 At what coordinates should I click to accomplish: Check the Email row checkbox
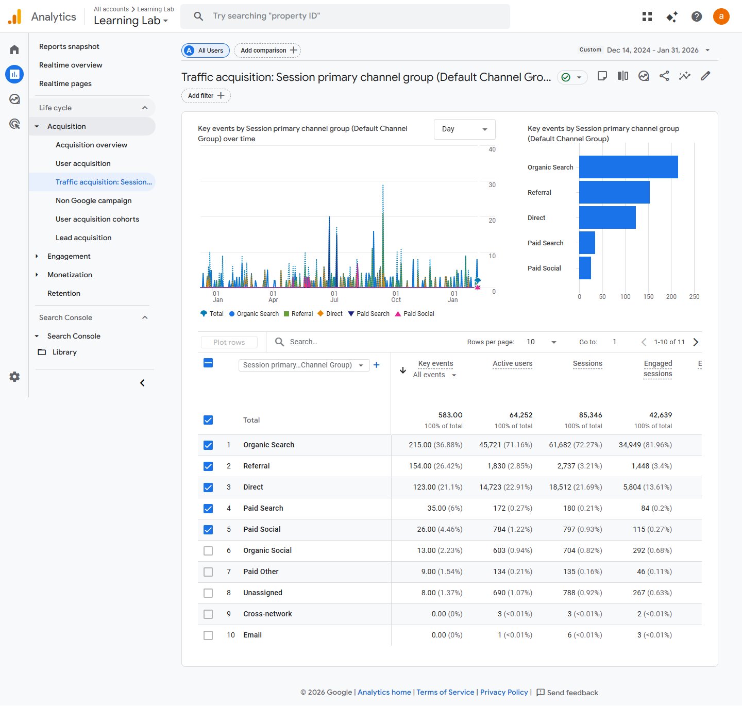(x=208, y=635)
